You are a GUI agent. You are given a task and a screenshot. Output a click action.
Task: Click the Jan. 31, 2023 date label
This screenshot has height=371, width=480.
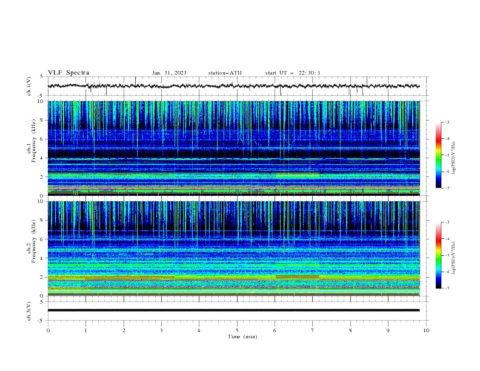[x=169, y=73]
